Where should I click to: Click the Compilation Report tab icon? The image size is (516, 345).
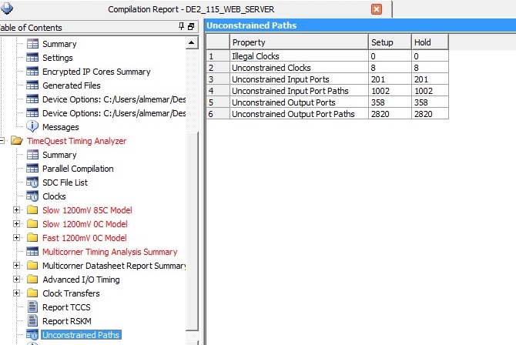7,8
